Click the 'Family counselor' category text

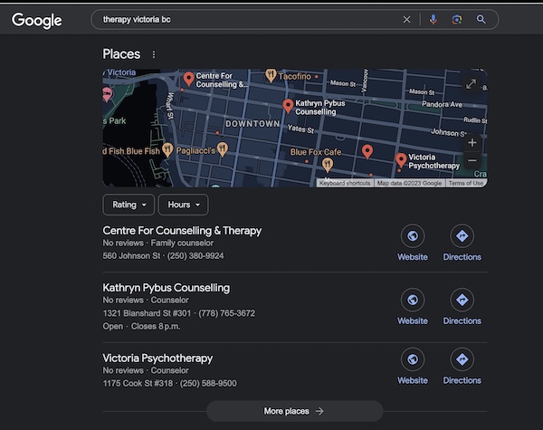182,243
